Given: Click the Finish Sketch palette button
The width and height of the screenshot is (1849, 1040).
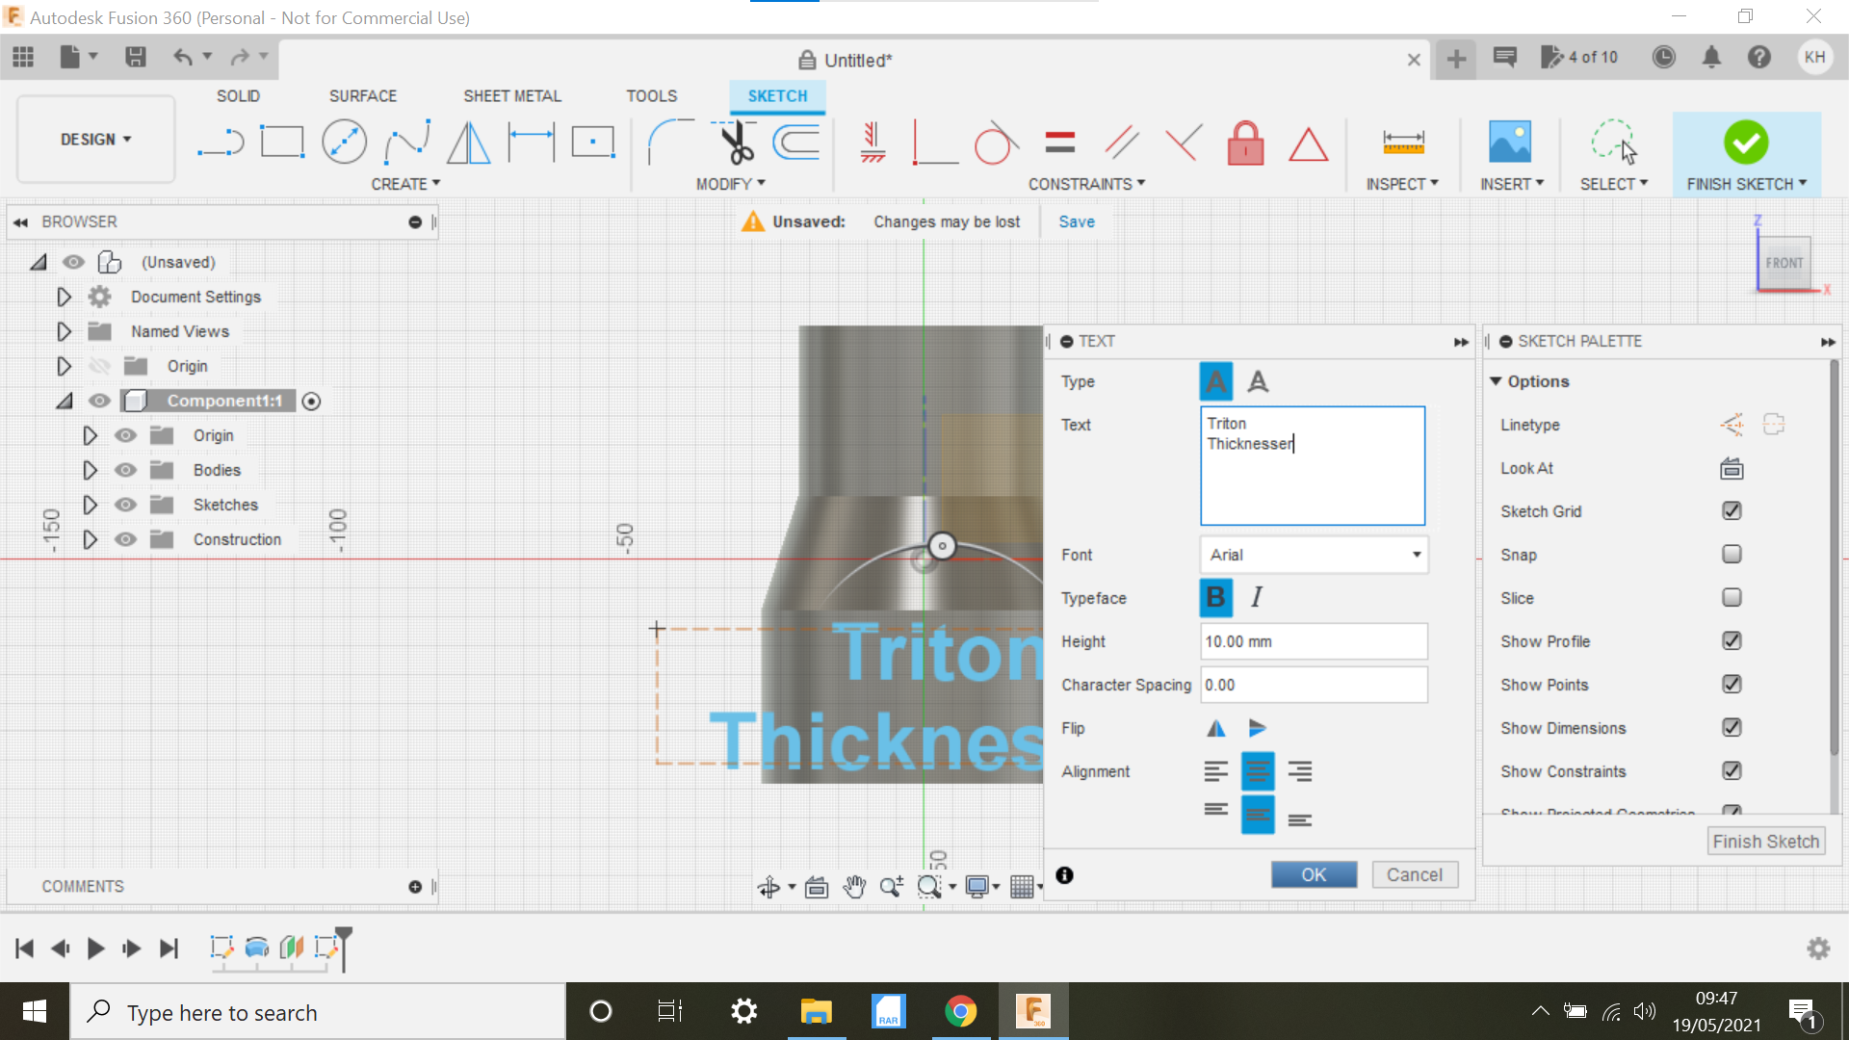Looking at the screenshot, I should pos(1766,842).
